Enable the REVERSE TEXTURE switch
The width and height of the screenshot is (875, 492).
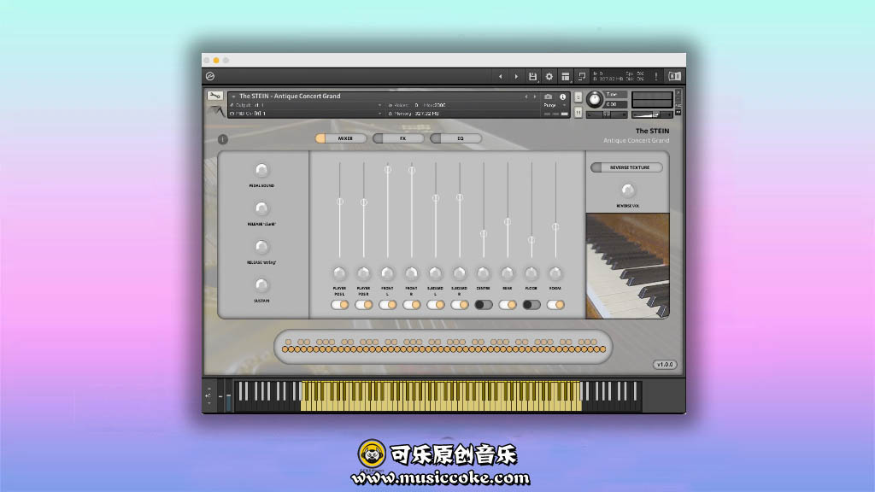point(626,167)
